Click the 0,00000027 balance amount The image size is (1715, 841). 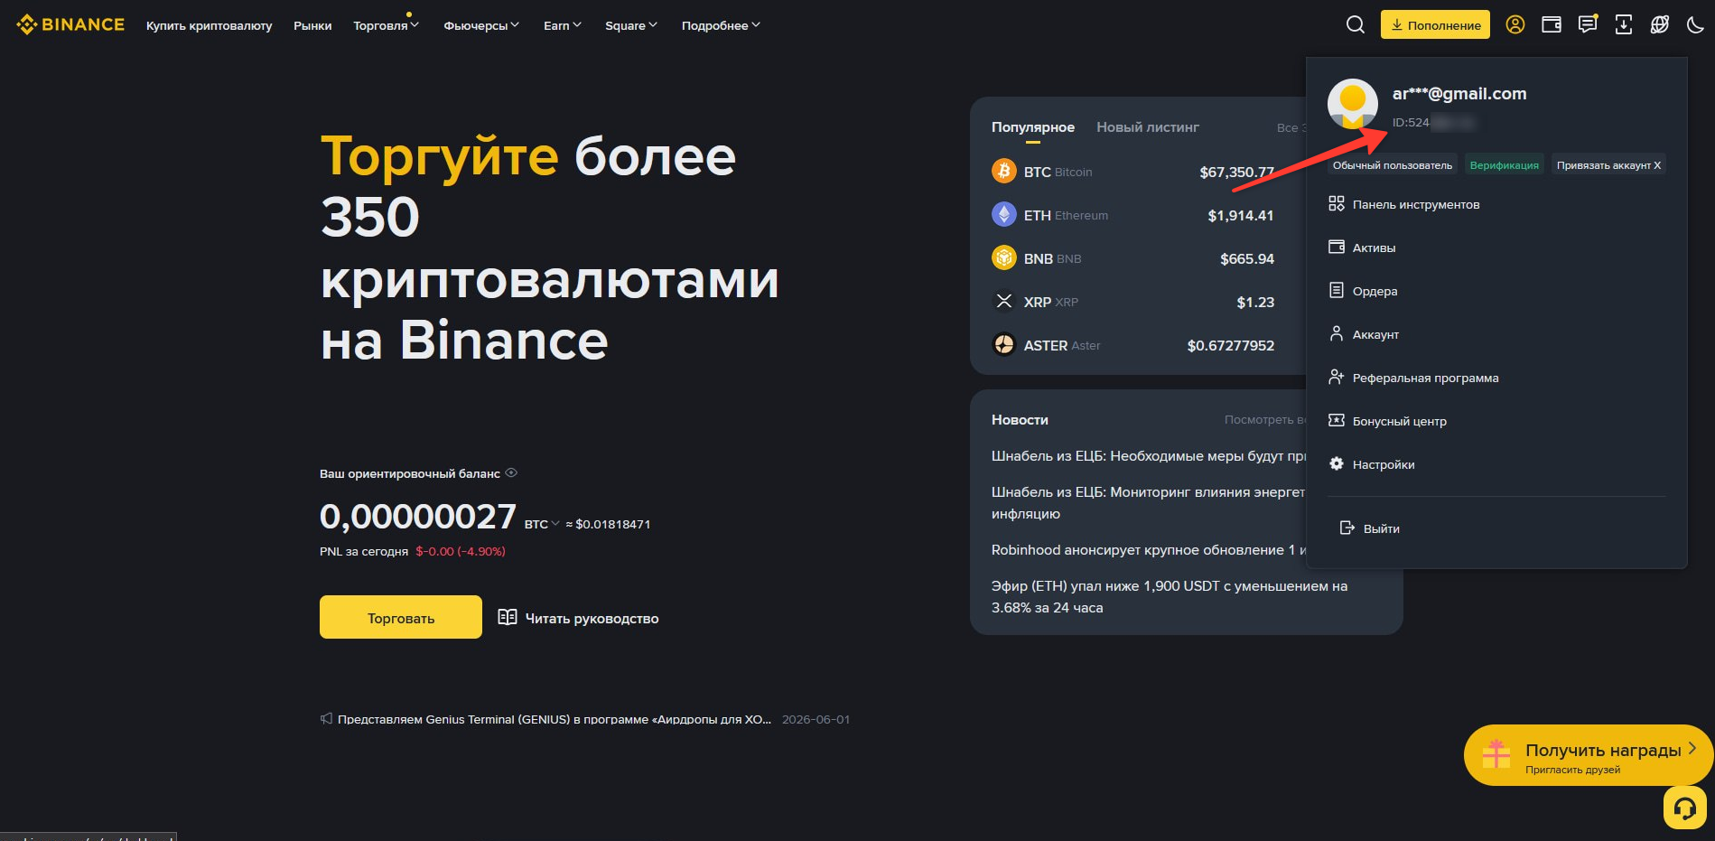(418, 516)
